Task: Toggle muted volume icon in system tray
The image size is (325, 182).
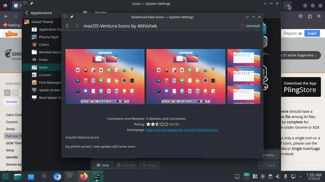Action: click(278, 176)
